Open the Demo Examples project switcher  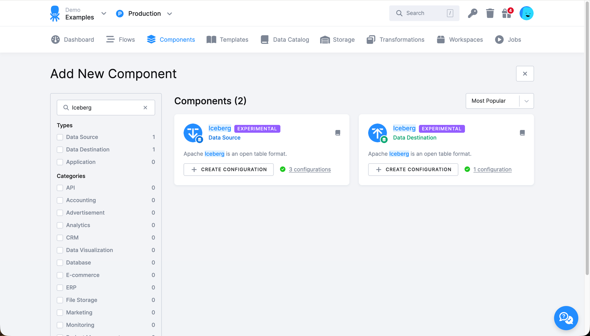[x=104, y=14]
